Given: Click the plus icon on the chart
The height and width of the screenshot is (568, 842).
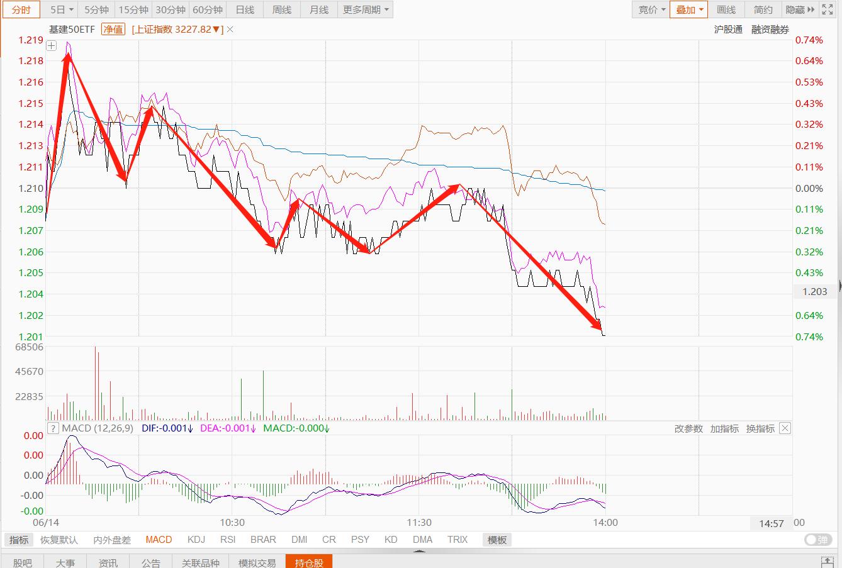Looking at the screenshot, I should tap(52, 46).
